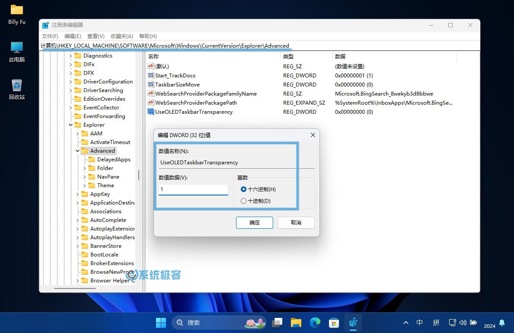Click the Registry Editor taskbar icon

(x=353, y=323)
